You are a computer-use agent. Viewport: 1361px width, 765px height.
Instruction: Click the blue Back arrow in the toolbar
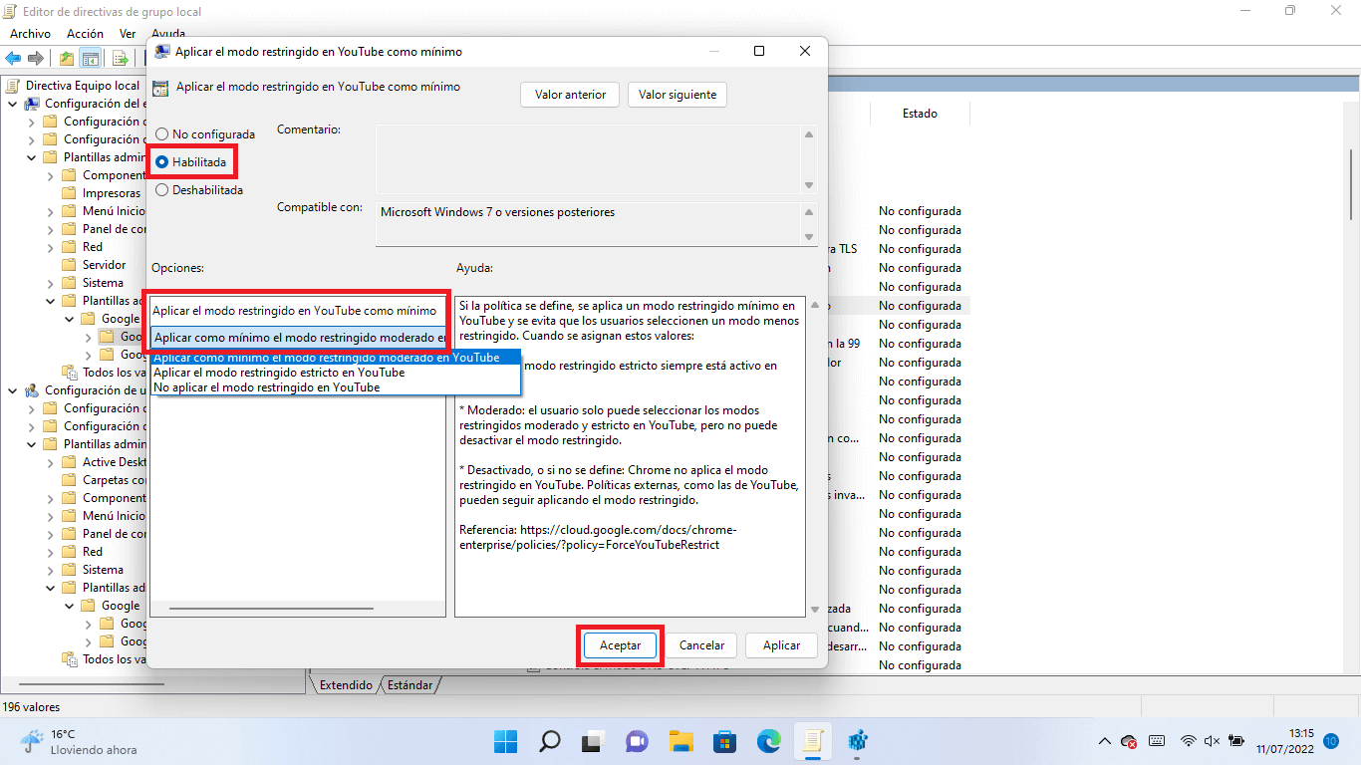click(x=14, y=58)
